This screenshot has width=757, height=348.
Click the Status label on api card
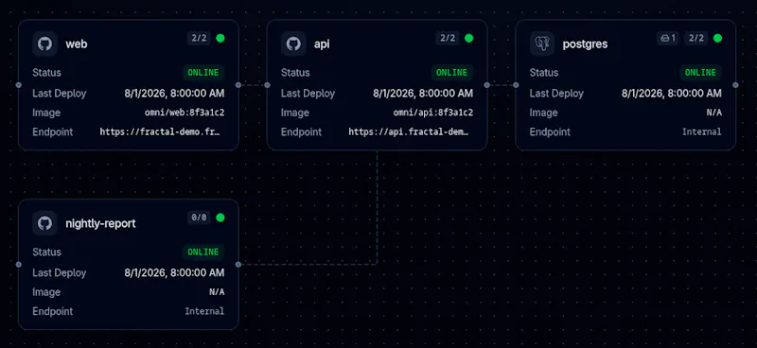[x=295, y=73]
